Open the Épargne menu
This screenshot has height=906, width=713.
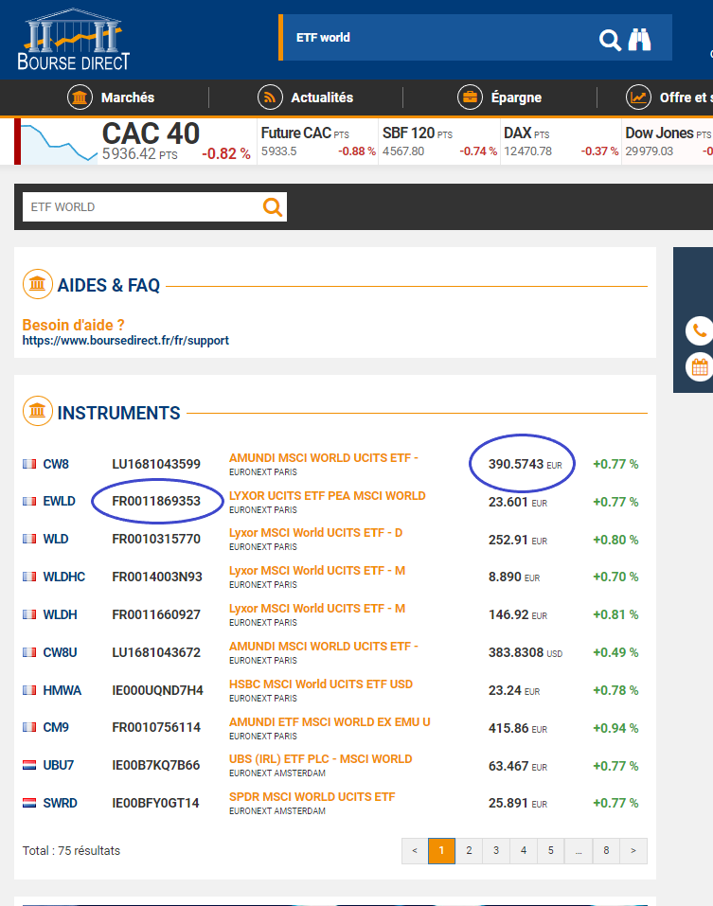click(x=499, y=98)
